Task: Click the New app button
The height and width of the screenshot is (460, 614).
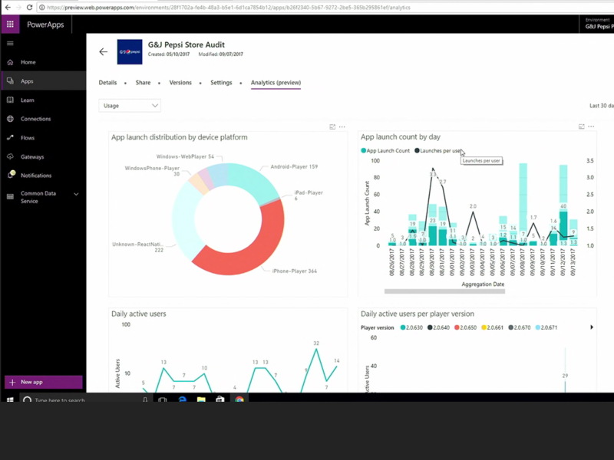Action: click(x=44, y=382)
